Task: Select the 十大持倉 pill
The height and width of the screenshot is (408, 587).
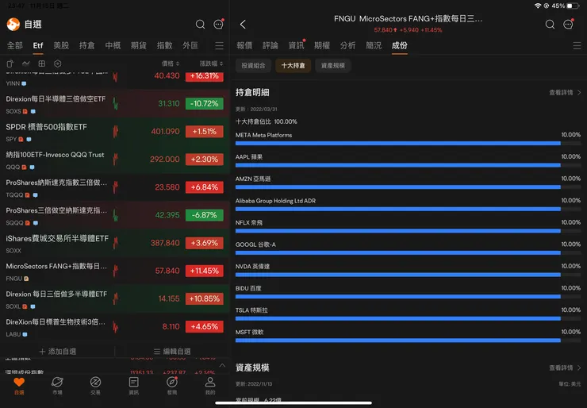Action: tap(293, 66)
